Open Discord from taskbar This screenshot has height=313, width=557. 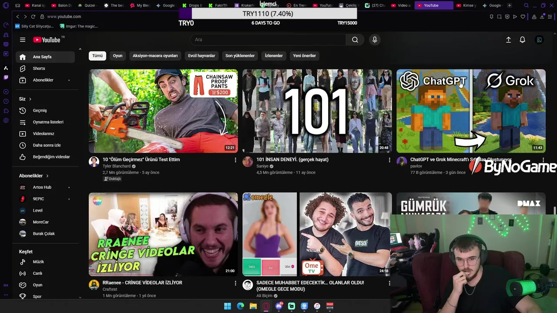pos(279,306)
